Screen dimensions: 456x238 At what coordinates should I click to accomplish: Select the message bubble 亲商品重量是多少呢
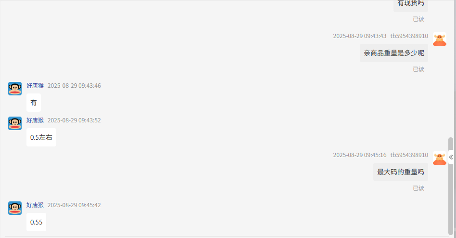(394, 53)
